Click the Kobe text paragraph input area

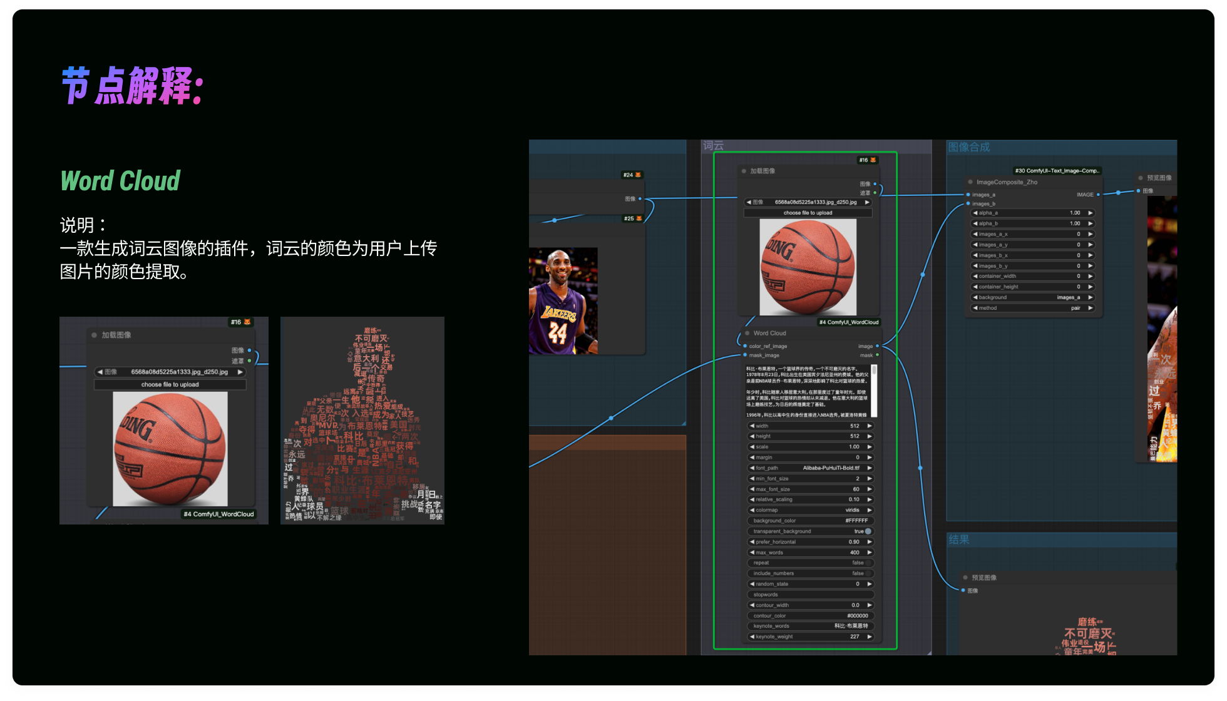coord(807,391)
